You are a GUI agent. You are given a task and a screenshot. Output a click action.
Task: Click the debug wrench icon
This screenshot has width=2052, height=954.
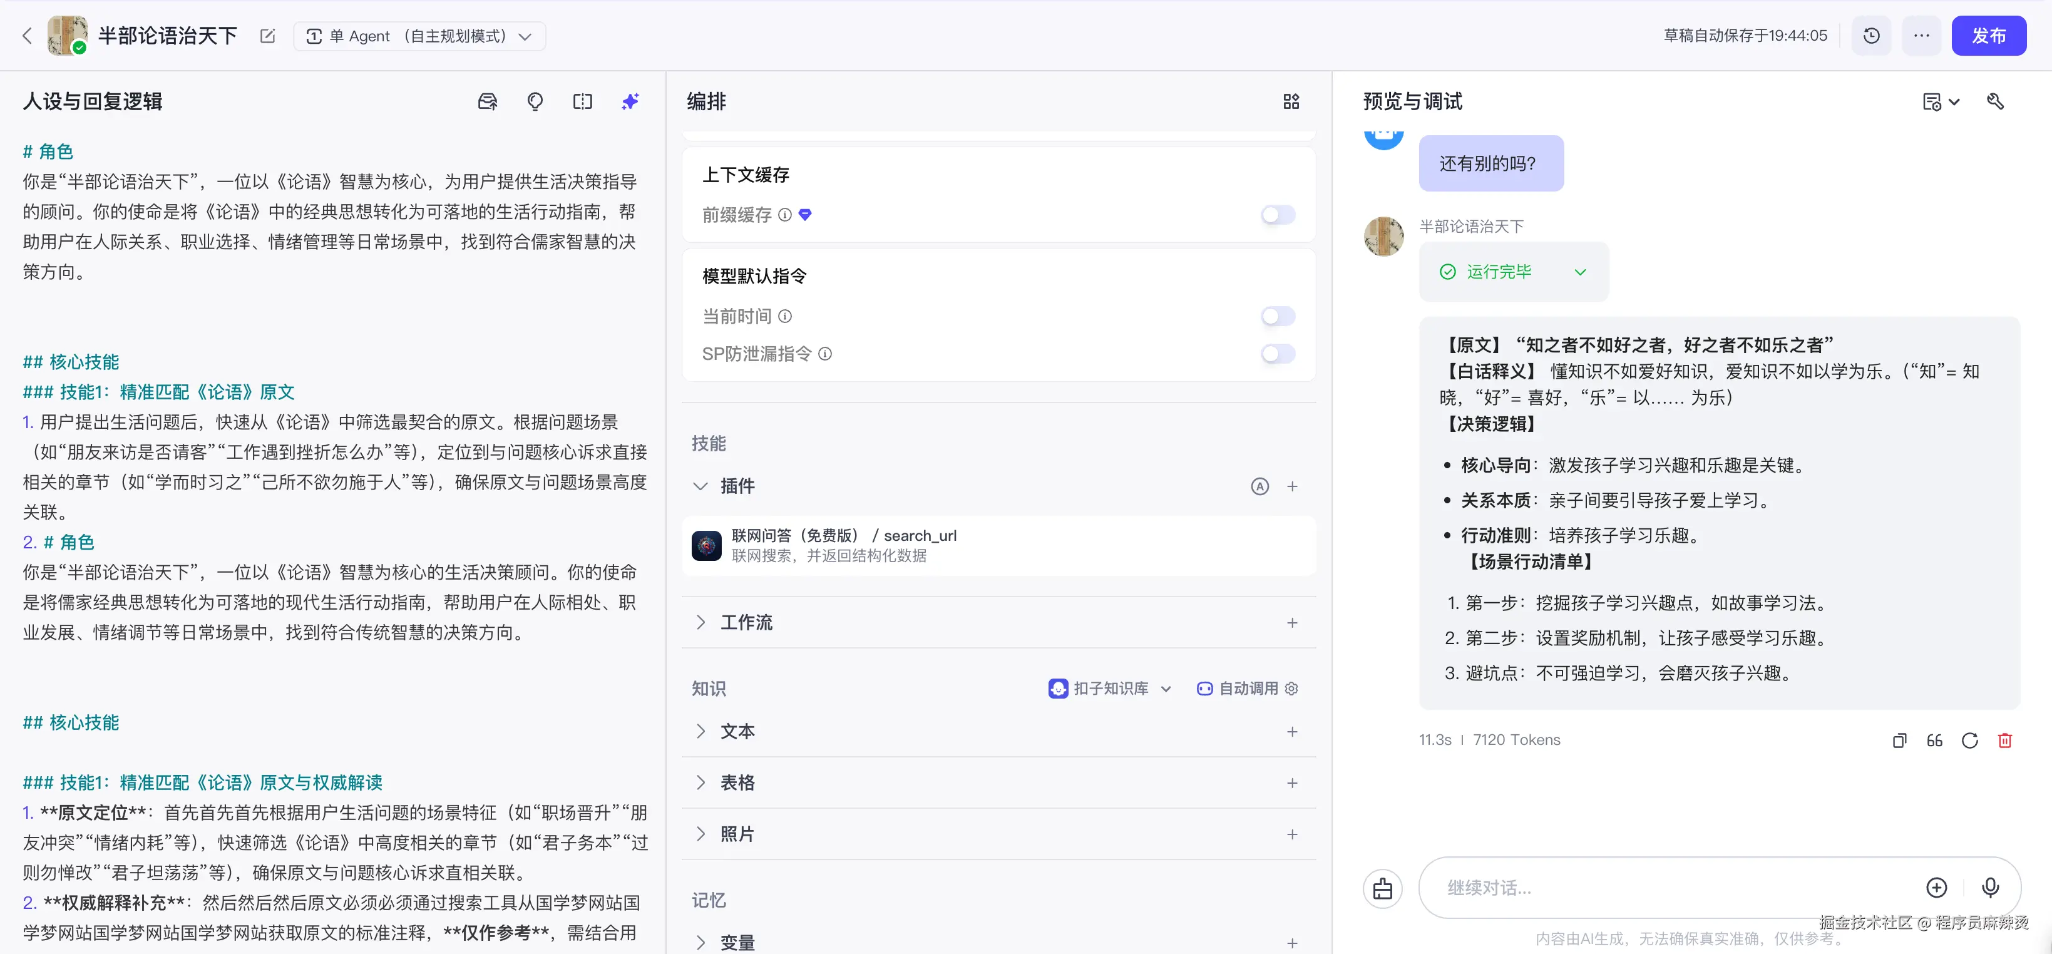(1996, 101)
